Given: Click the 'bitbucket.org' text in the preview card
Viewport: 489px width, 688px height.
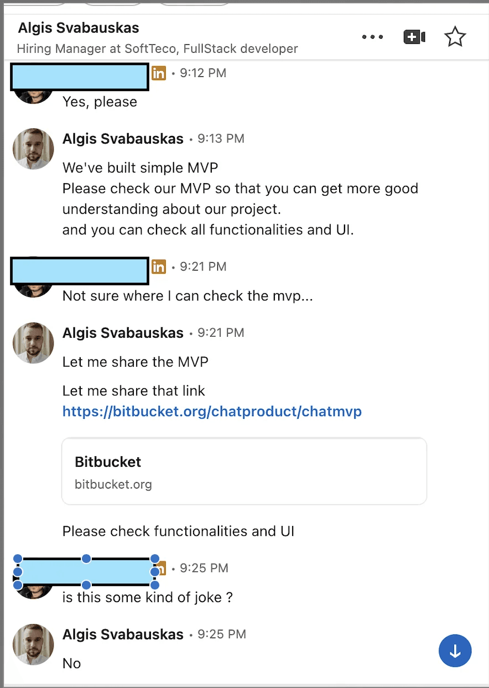Looking at the screenshot, I should tap(113, 484).
